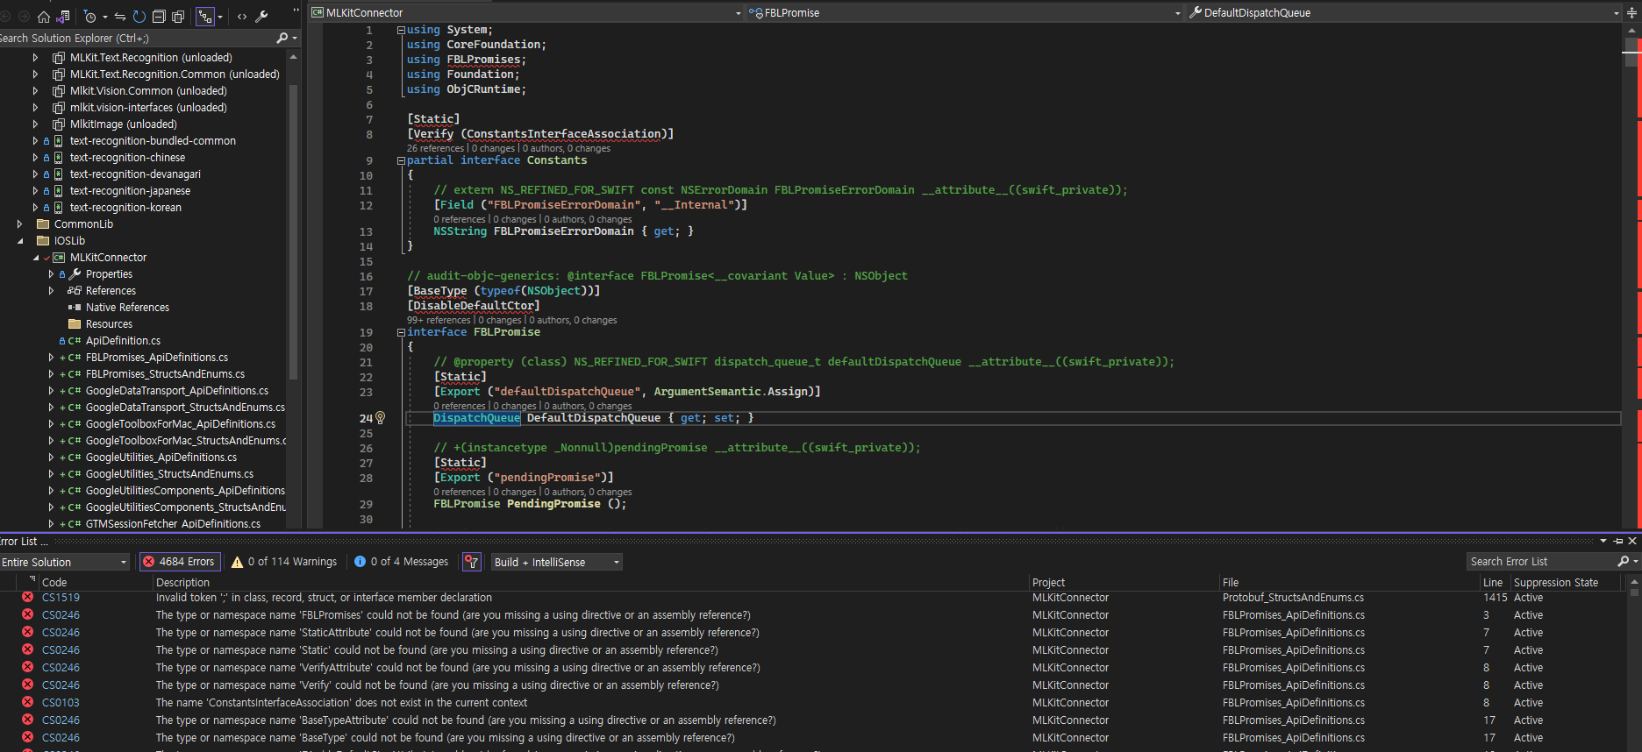Click the CS1519 error code link
This screenshot has height=752, width=1642.
click(61, 598)
